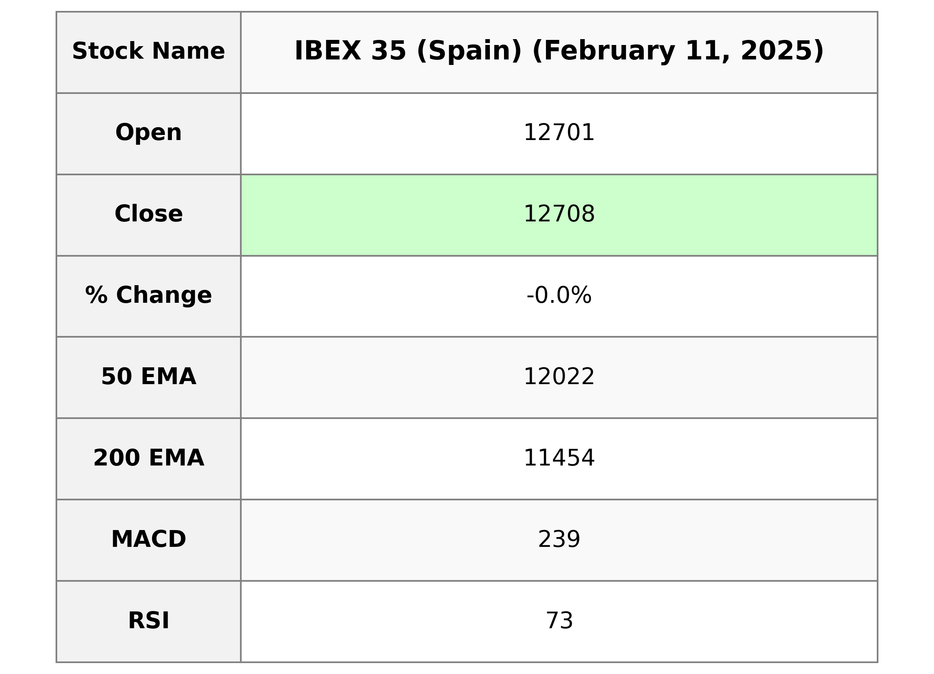Click the (Spain) text in header
This screenshot has width=934, height=674.
pos(469,52)
